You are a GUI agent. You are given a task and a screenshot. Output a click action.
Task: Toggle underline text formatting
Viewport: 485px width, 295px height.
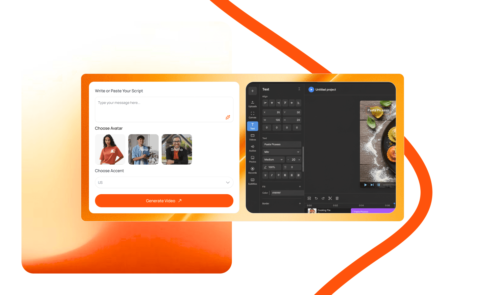point(265,175)
